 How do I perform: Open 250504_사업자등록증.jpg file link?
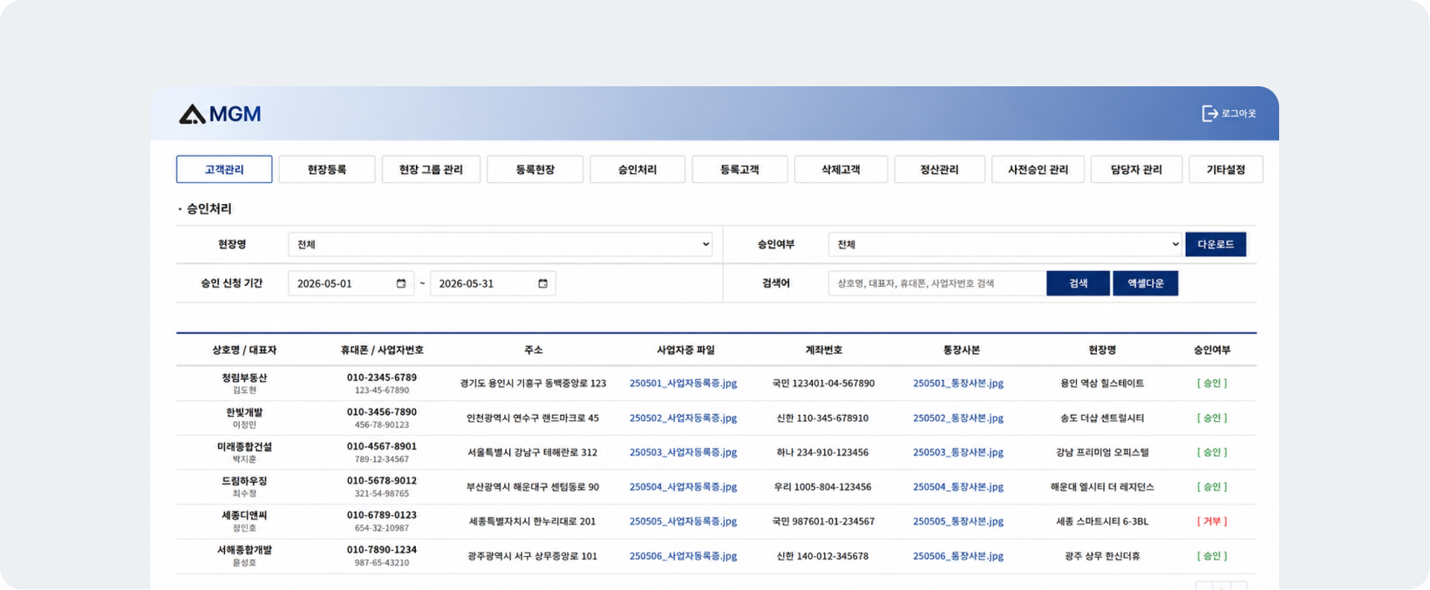(x=684, y=487)
